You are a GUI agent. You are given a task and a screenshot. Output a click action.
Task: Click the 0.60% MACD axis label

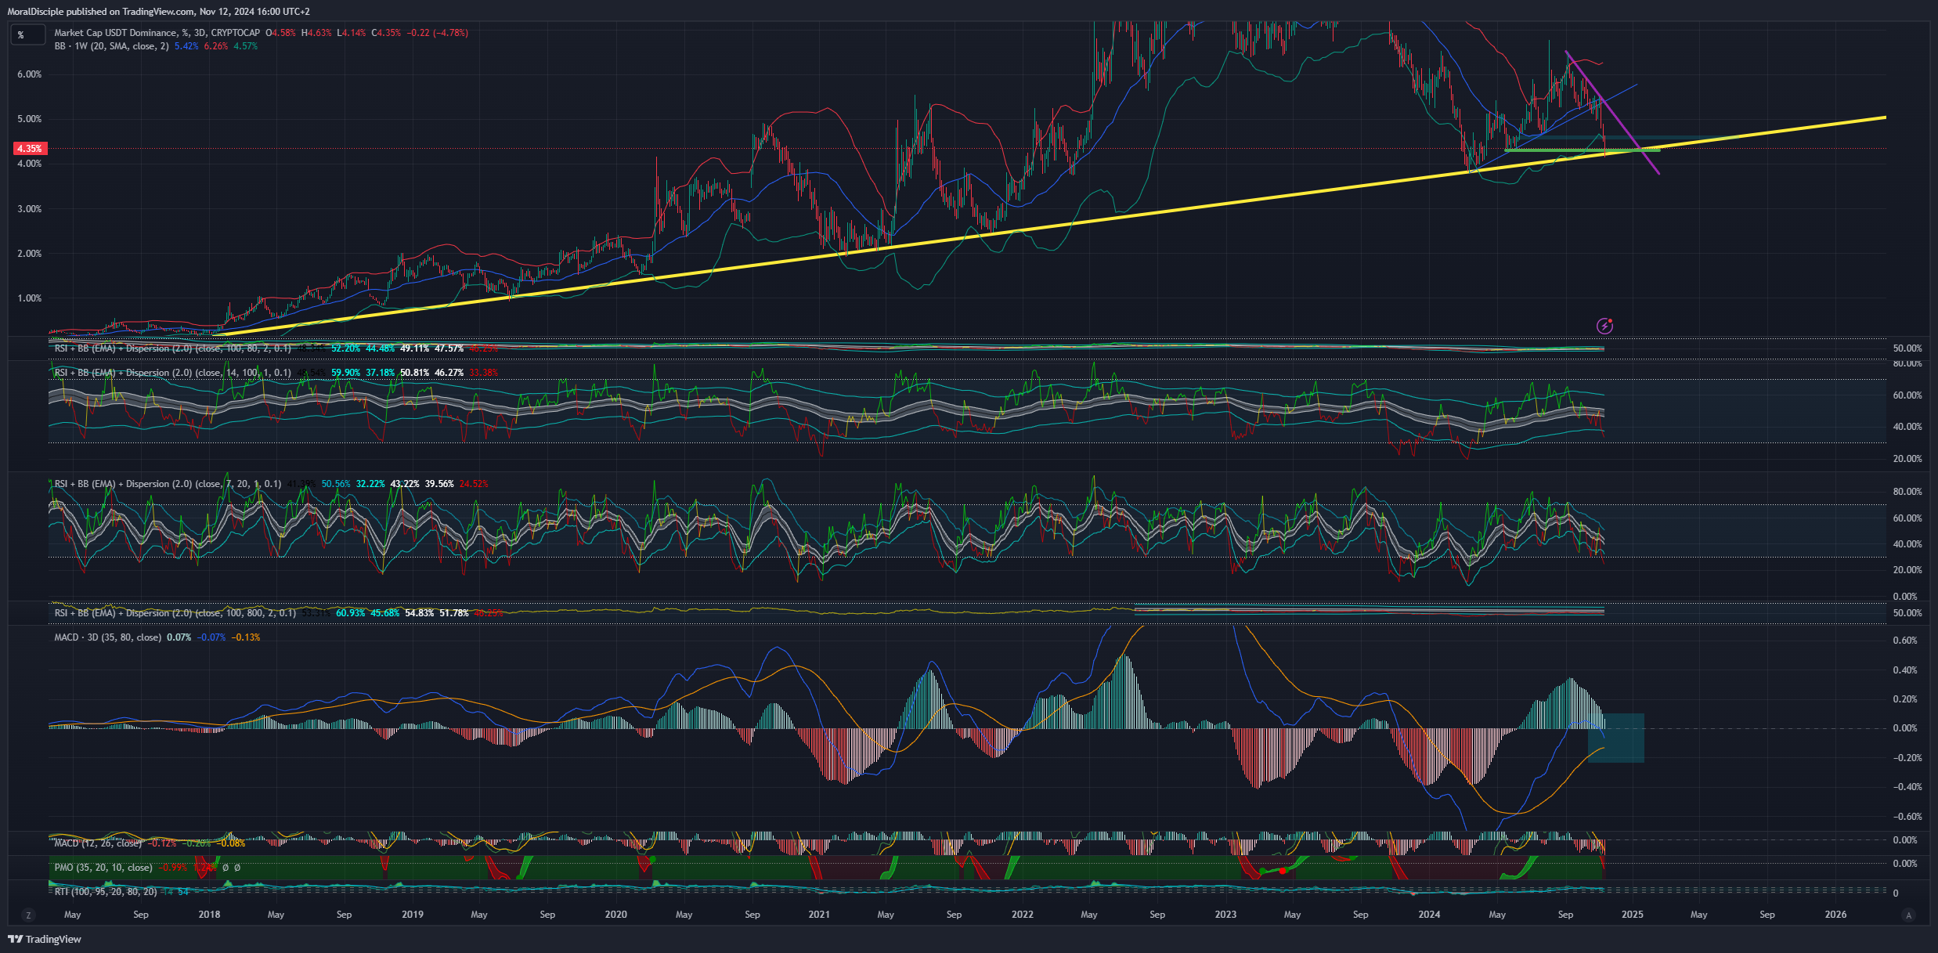pos(1905,641)
